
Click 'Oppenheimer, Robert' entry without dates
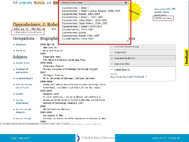pos(74,33)
